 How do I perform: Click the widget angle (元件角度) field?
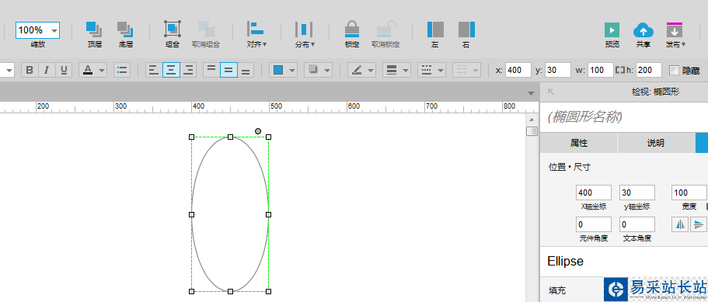click(x=594, y=224)
